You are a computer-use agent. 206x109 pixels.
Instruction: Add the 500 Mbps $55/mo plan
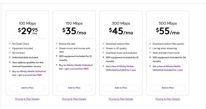pos(168,88)
